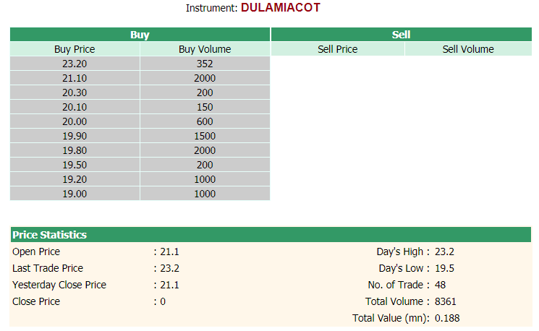This screenshot has height=331, width=539.
Task: Click the DULAMIACOT instrument name
Action: coord(281,7)
